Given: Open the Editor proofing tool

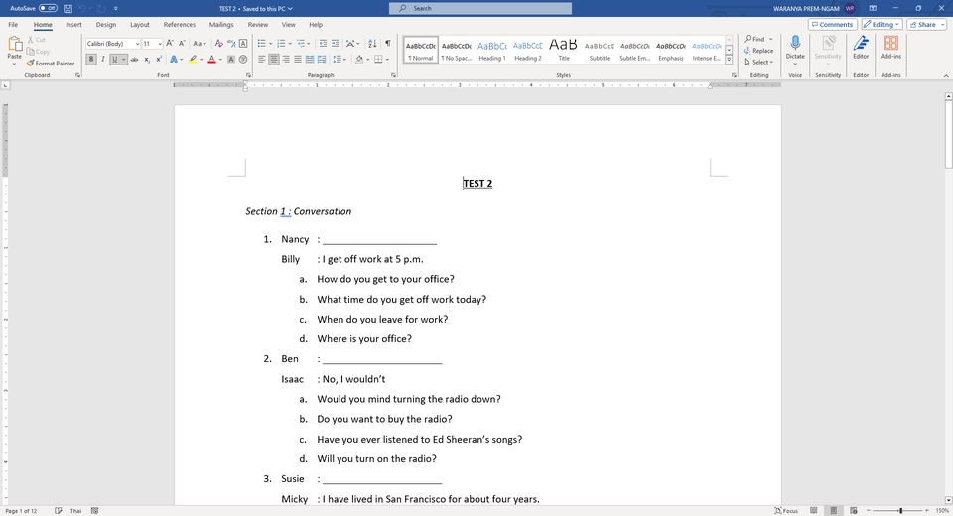Looking at the screenshot, I should click(861, 48).
